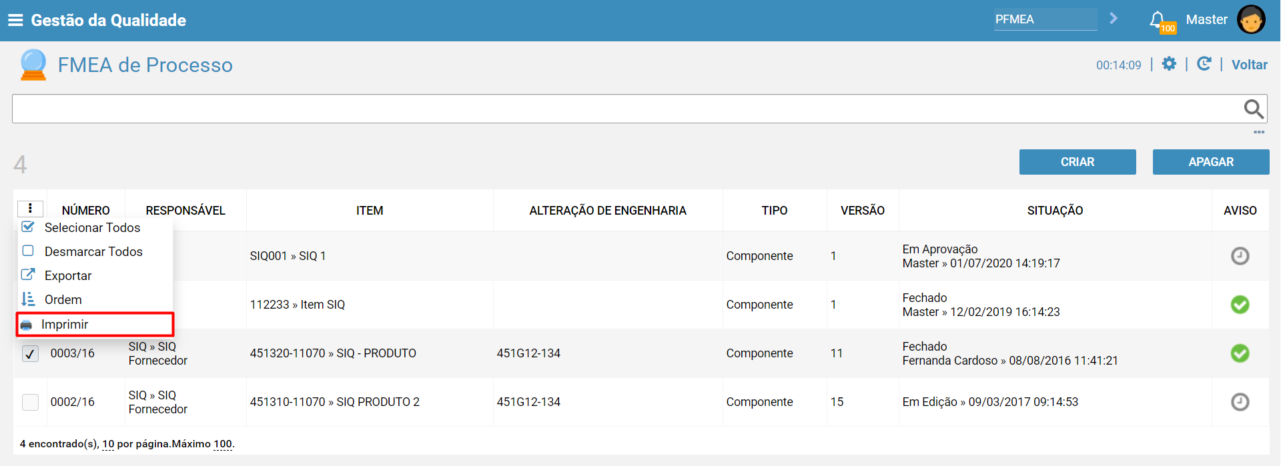Click the maximum 100 link
Screen dimensions: 1281x470
click(x=223, y=444)
